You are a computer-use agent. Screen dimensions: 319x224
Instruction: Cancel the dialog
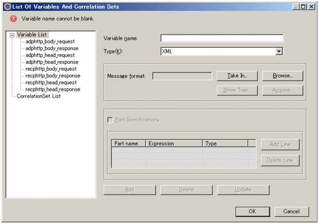point(291,211)
